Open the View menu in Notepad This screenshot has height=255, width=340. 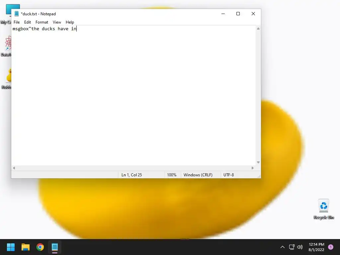tap(57, 22)
